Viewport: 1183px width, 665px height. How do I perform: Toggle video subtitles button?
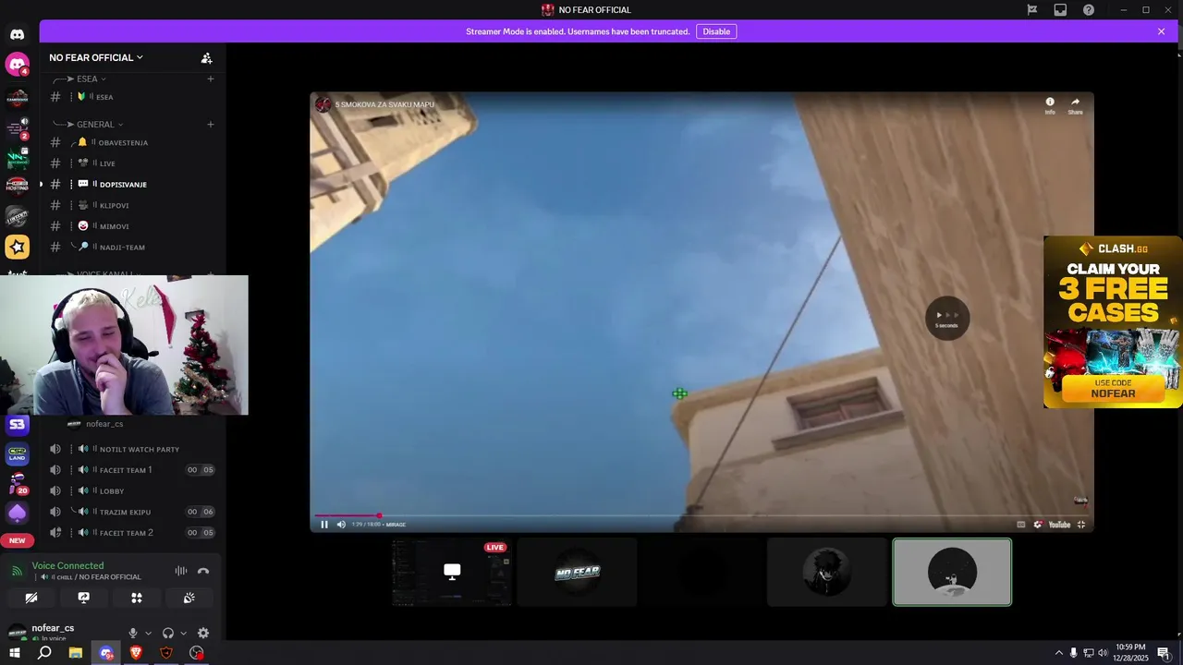pyautogui.click(x=1021, y=525)
